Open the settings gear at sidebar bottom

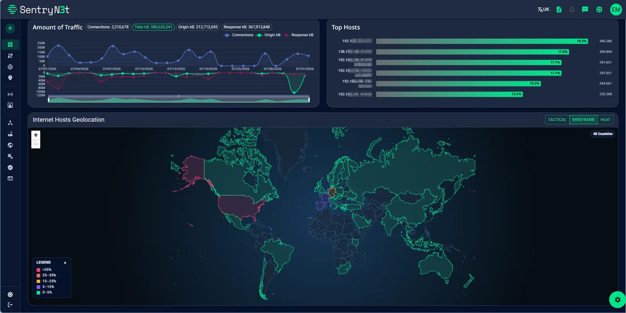coord(10,295)
